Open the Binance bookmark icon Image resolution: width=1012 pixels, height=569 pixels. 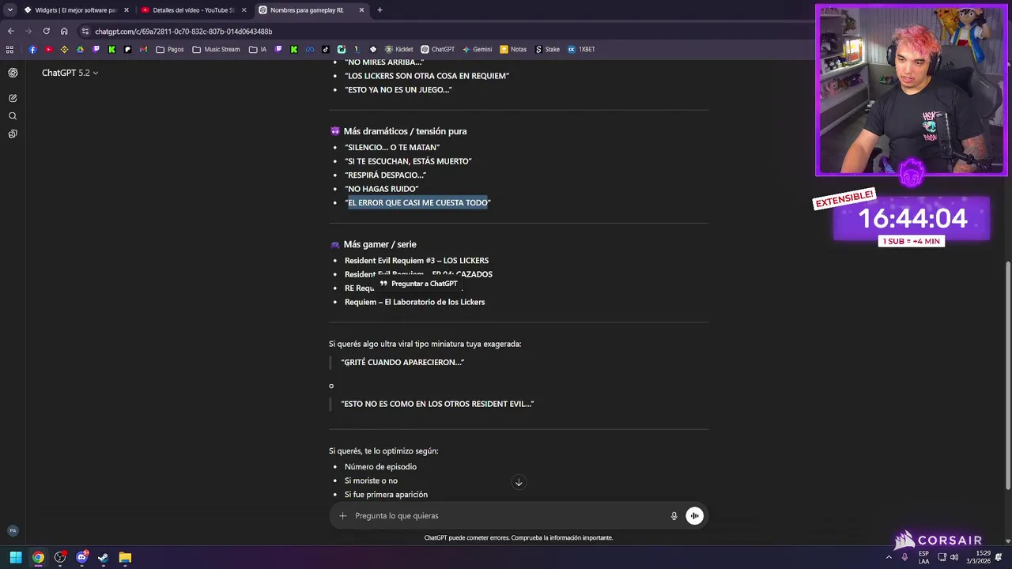[x=64, y=49]
